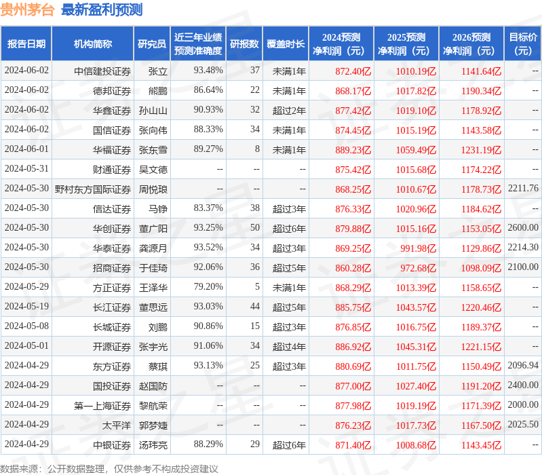Click target price 2096.94

tap(523, 365)
